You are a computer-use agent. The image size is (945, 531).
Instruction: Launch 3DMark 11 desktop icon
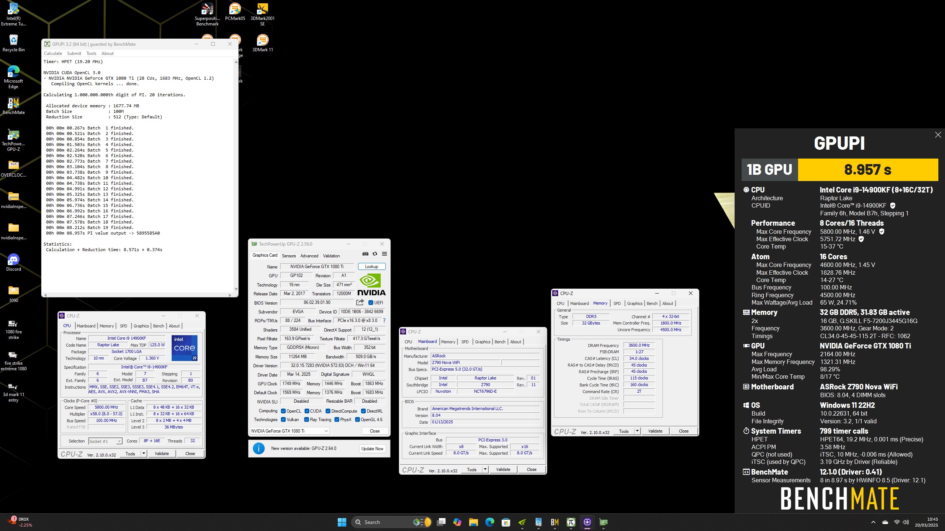tap(262, 43)
